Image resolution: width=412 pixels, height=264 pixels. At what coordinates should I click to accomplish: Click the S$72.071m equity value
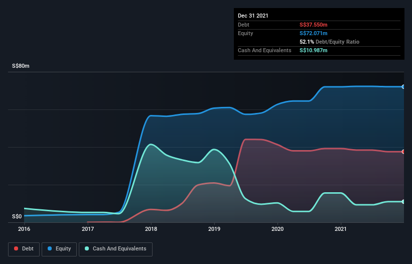tap(314, 33)
